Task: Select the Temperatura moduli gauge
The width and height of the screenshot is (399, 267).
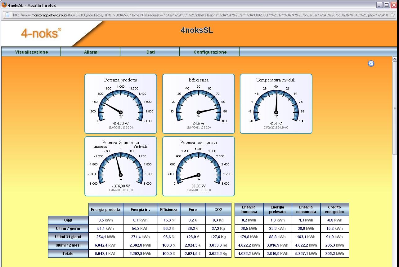Action: pos(276,104)
